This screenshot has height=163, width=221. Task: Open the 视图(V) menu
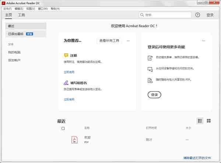(x=31, y=8)
